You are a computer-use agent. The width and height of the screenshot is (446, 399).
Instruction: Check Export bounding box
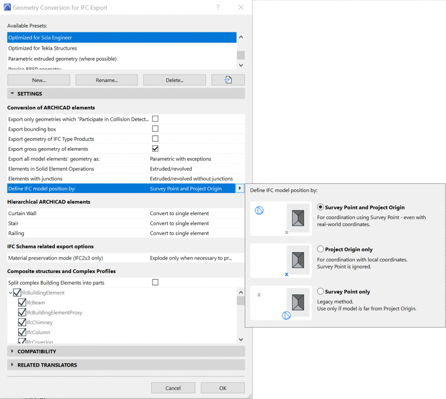[x=155, y=129]
